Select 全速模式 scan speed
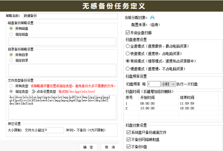 pyautogui.click(x=128, y=46)
